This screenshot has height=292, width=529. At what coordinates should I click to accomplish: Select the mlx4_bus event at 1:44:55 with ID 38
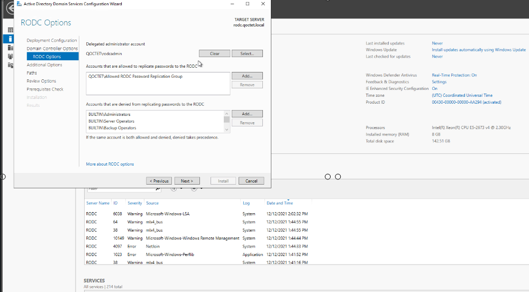(197, 230)
